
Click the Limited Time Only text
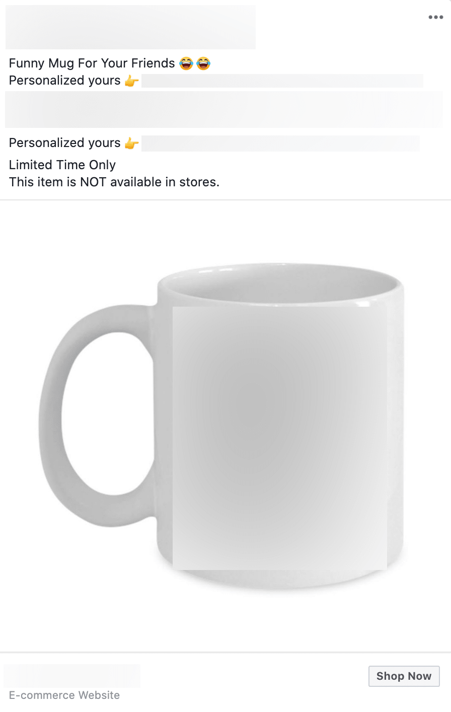click(62, 165)
